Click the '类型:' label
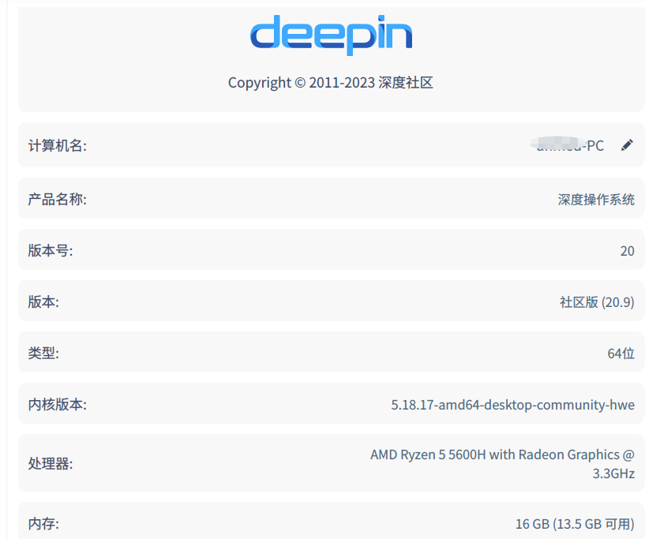 click(x=43, y=354)
